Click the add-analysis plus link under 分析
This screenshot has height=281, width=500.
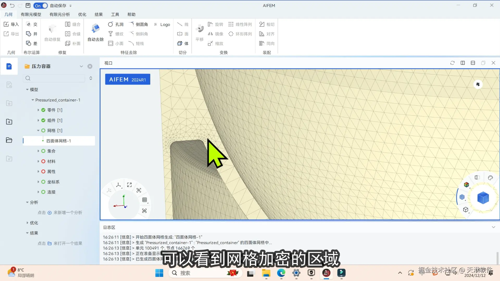pos(49,213)
